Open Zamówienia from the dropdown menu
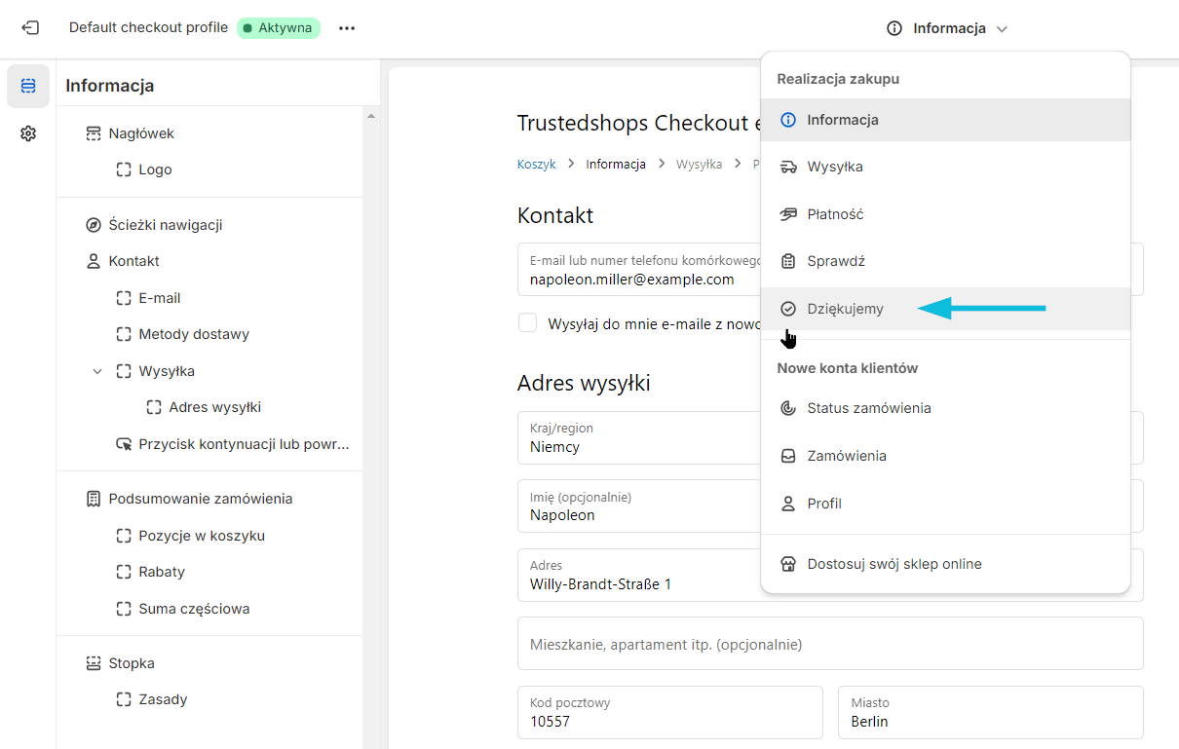The image size is (1179, 749). (x=846, y=456)
